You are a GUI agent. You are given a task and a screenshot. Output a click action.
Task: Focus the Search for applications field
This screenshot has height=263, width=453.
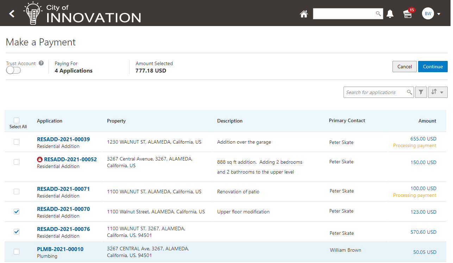click(x=374, y=92)
